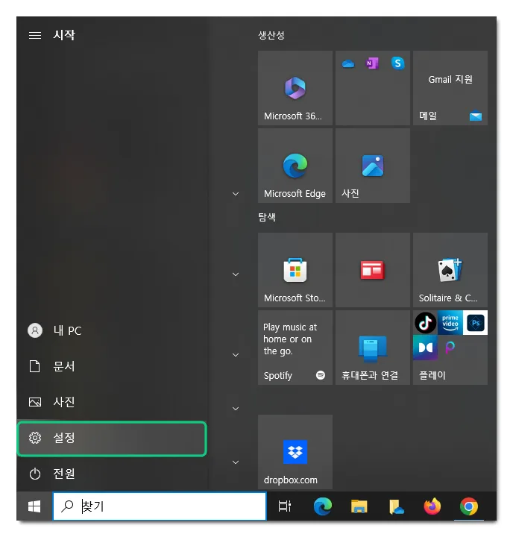
Task: Launch Edge from the taskbar
Action: pyautogui.click(x=323, y=506)
